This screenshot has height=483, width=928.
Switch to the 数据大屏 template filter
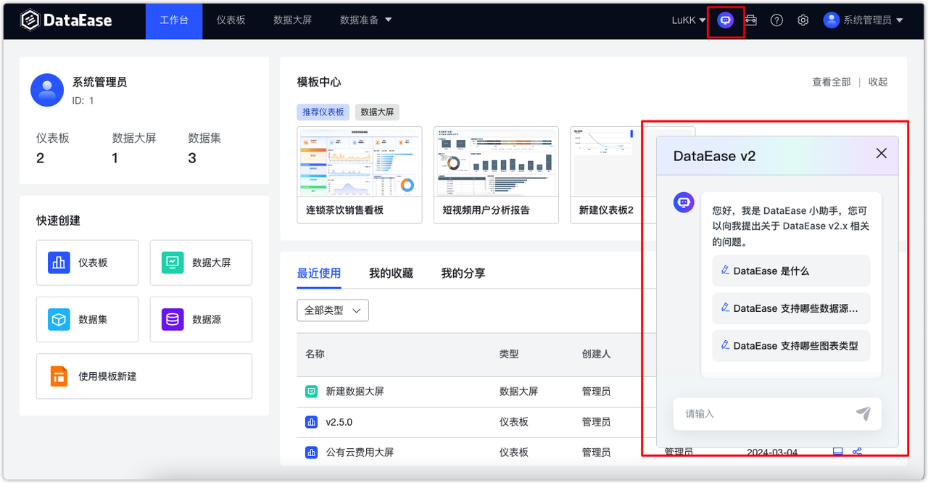coord(378,112)
